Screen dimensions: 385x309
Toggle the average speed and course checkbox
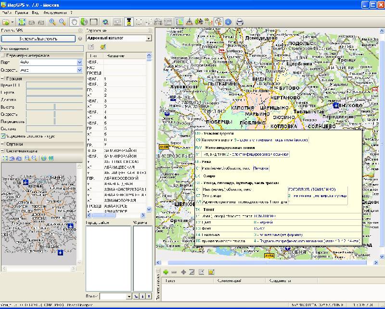(4, 136)
